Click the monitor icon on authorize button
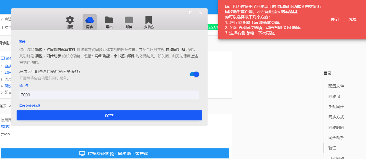Image resolution: width=366 pixels, height=159 pixels. pyautogui.click(x=82, y=153)
